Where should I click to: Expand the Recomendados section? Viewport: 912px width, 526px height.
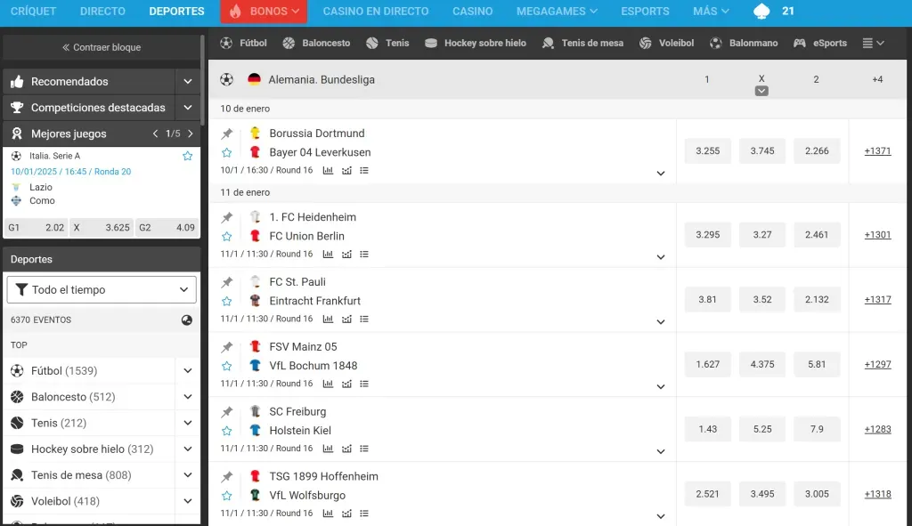pyautogui.click(x=187, y=81)
